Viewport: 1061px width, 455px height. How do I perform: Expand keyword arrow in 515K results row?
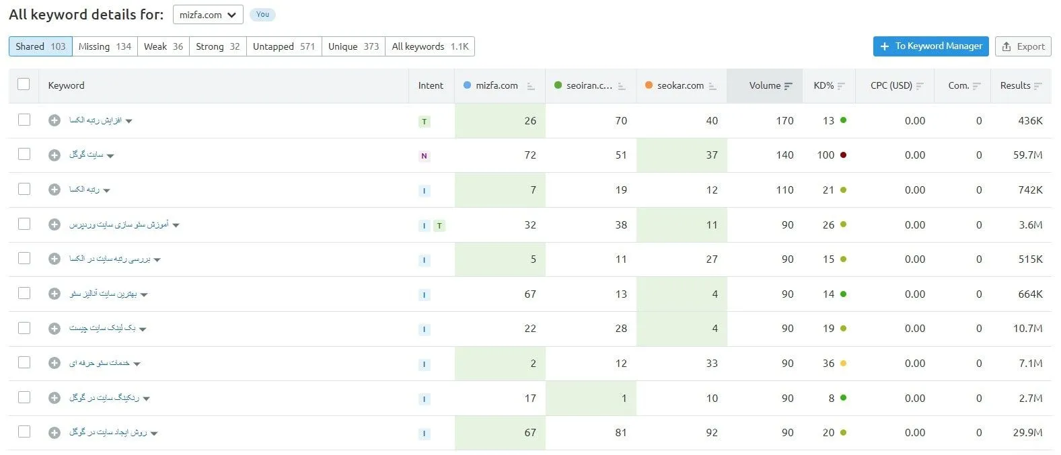click(x=157, y=260)
